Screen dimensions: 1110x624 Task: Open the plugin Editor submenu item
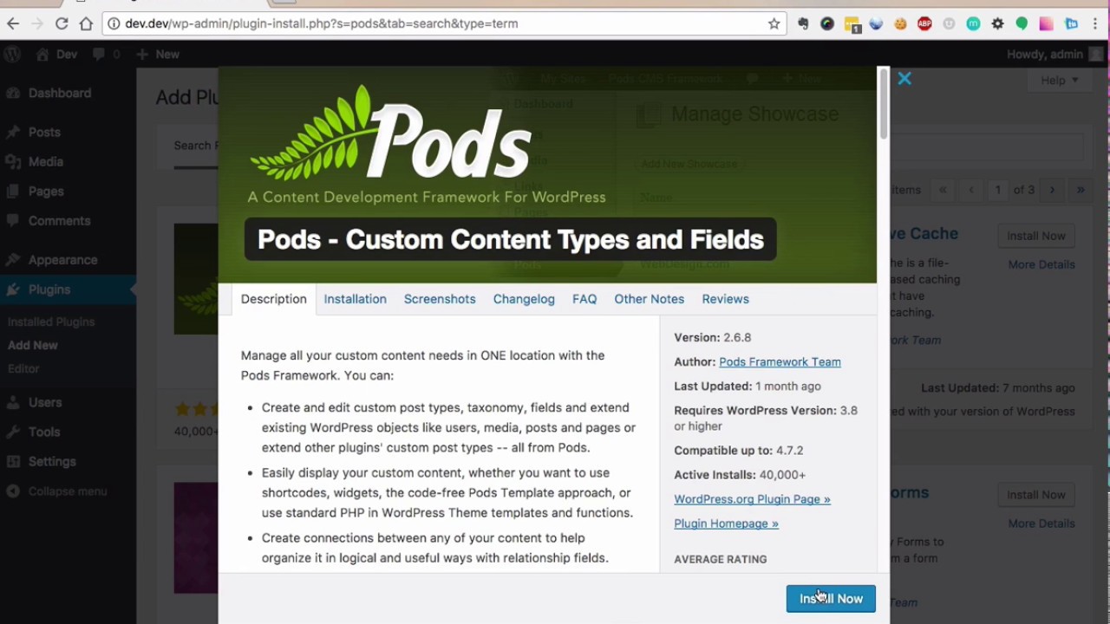23,368
